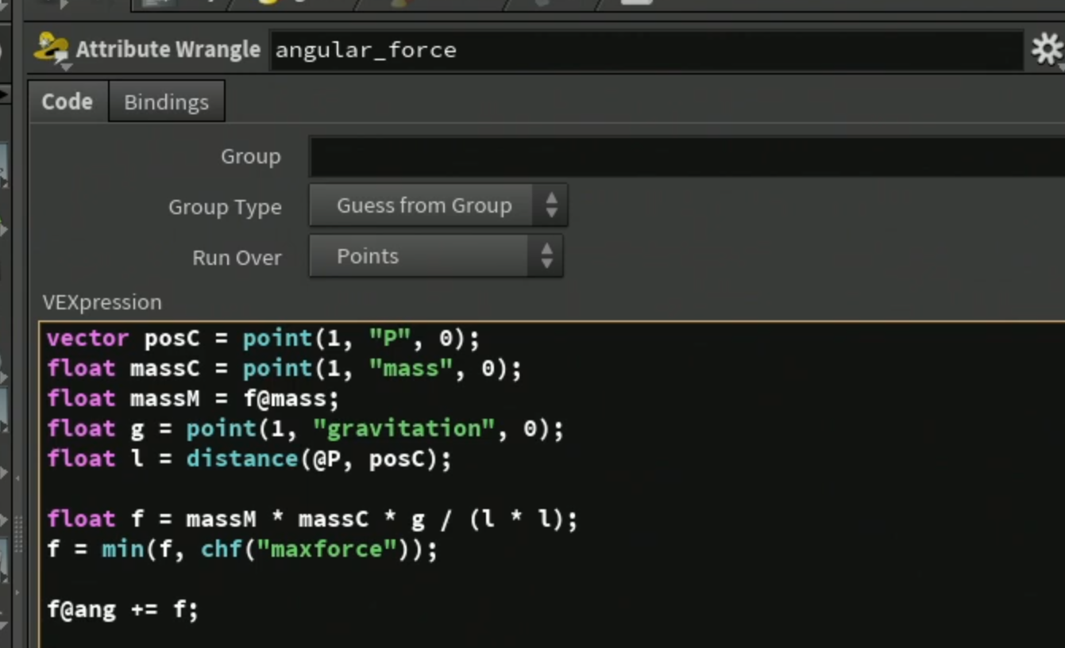Place cursor on the vector posC line
Image resolution: width=1065 pixels, height=648 pixels.
point(263,339)
